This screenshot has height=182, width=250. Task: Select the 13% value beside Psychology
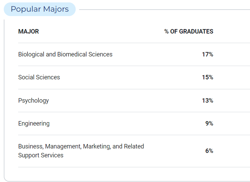click(x=208, y=101)
